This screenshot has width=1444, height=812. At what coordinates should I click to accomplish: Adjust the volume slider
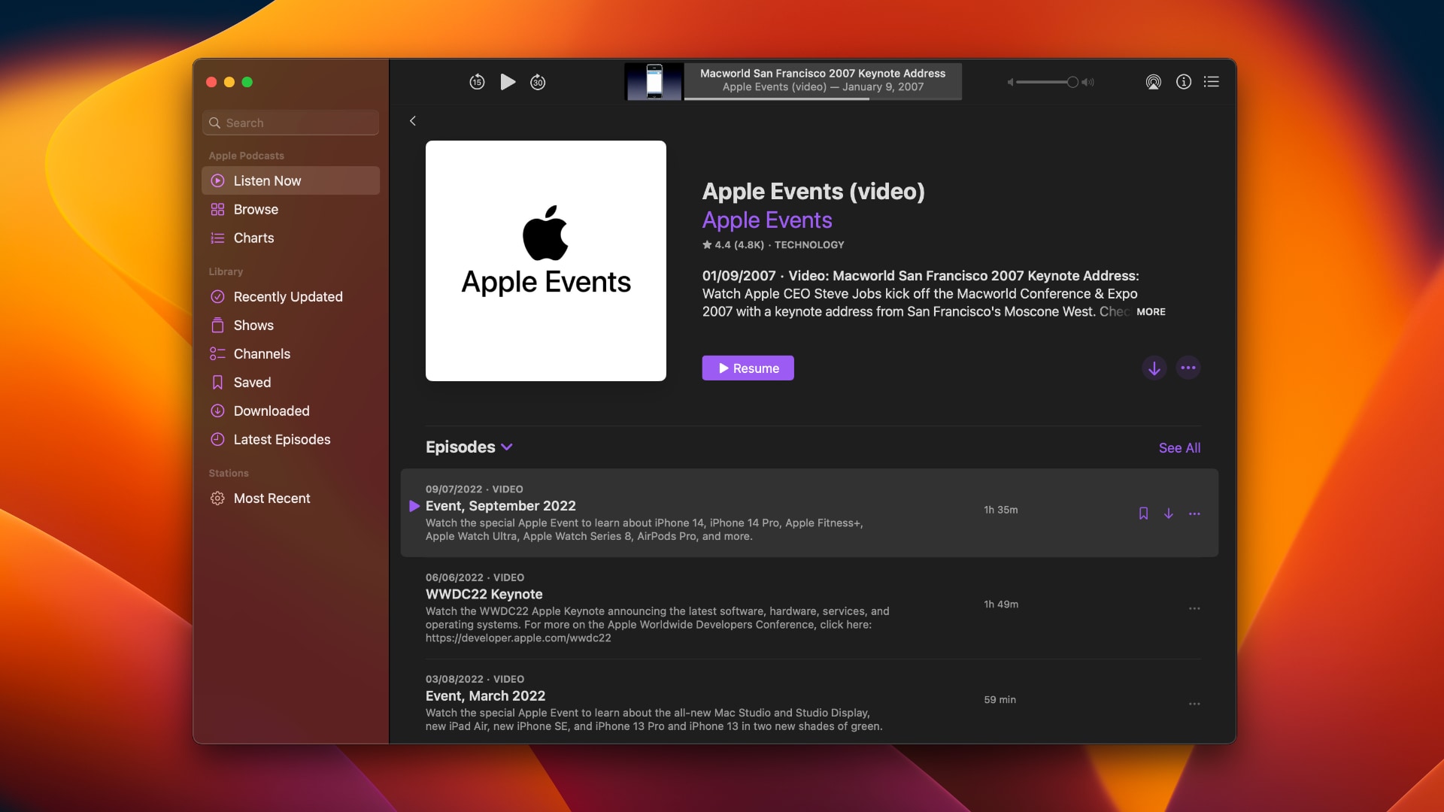coord(1047,82)
